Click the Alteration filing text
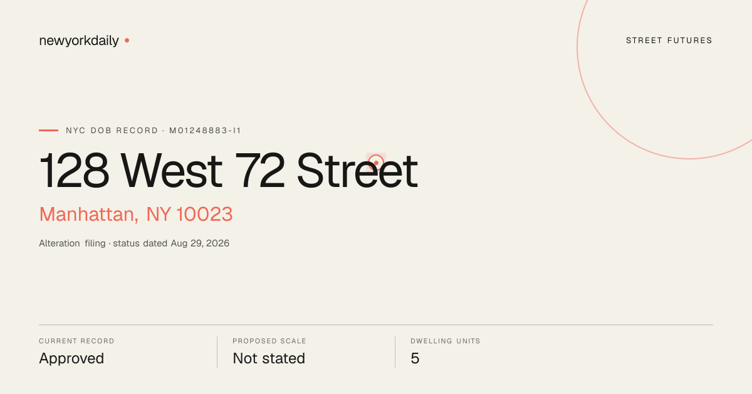The height and width of the screenshot is (394, 752). pyautogui.click(x=72, y=243)
